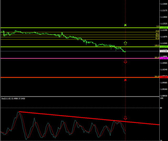Click the green X mark above the top line
This screenshot has width=168, height=141.
pyautogui.click(x=125, y=25)
